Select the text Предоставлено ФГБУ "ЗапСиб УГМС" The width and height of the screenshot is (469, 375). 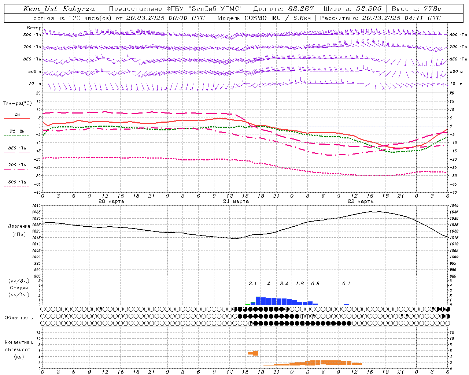click(x=176, y=9)
